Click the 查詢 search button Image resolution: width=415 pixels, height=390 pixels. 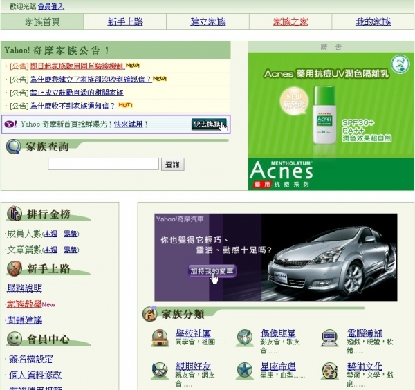(172, 165)
